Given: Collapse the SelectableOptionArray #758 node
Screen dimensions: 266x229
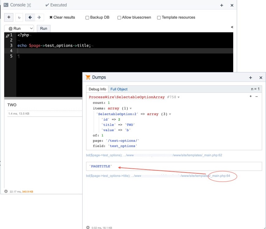Looking at the screenshot, I should click(178, 97).
